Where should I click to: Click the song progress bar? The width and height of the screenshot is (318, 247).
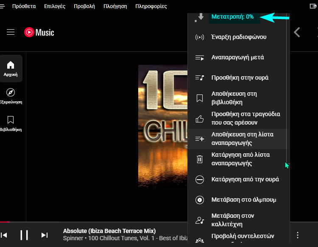94,222
